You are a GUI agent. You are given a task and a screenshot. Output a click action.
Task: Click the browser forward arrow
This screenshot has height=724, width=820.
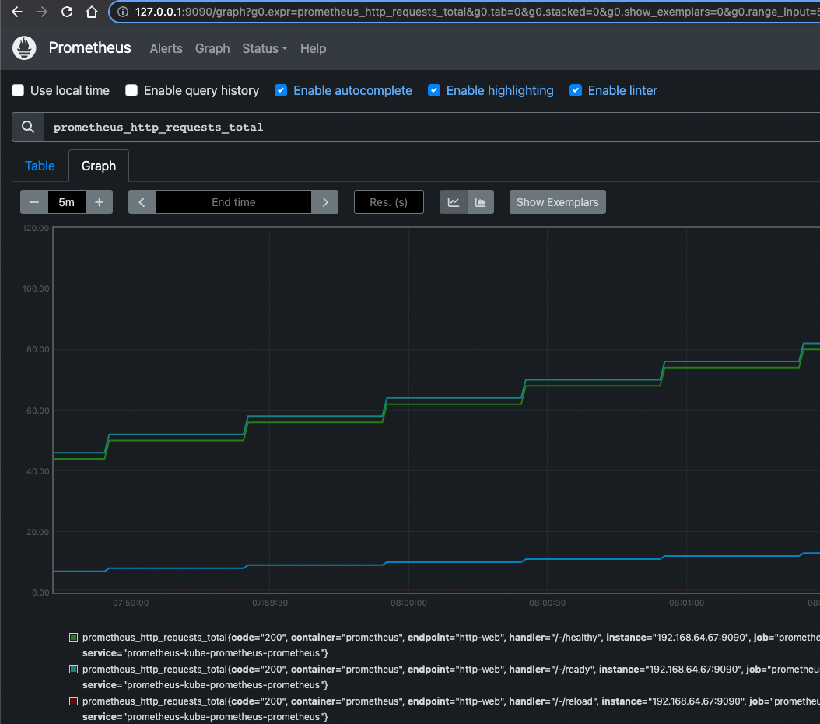pos(42,12)
